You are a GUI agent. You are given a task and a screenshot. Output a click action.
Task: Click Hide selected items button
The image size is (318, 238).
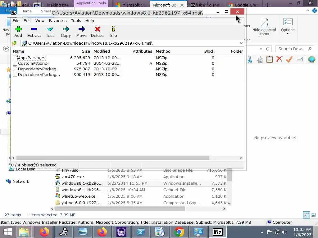tap(264, 27)
